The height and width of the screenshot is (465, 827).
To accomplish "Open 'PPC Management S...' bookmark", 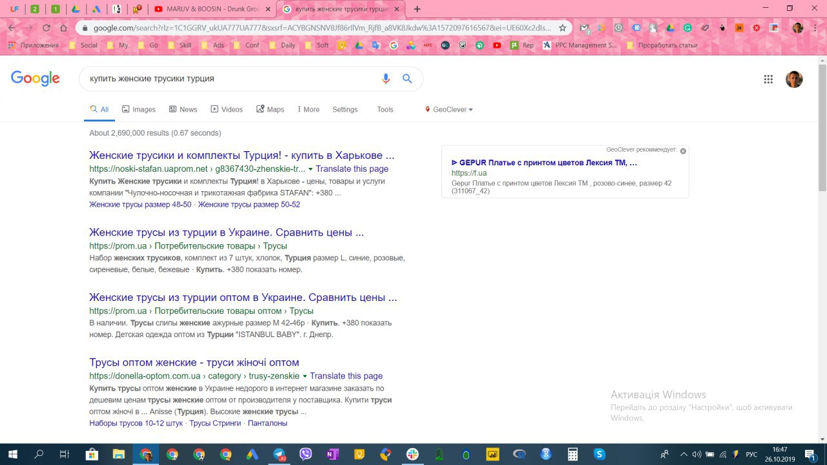I will (x=580, y=45).
